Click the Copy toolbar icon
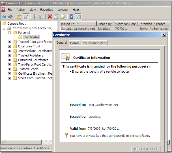 (41, 17)
